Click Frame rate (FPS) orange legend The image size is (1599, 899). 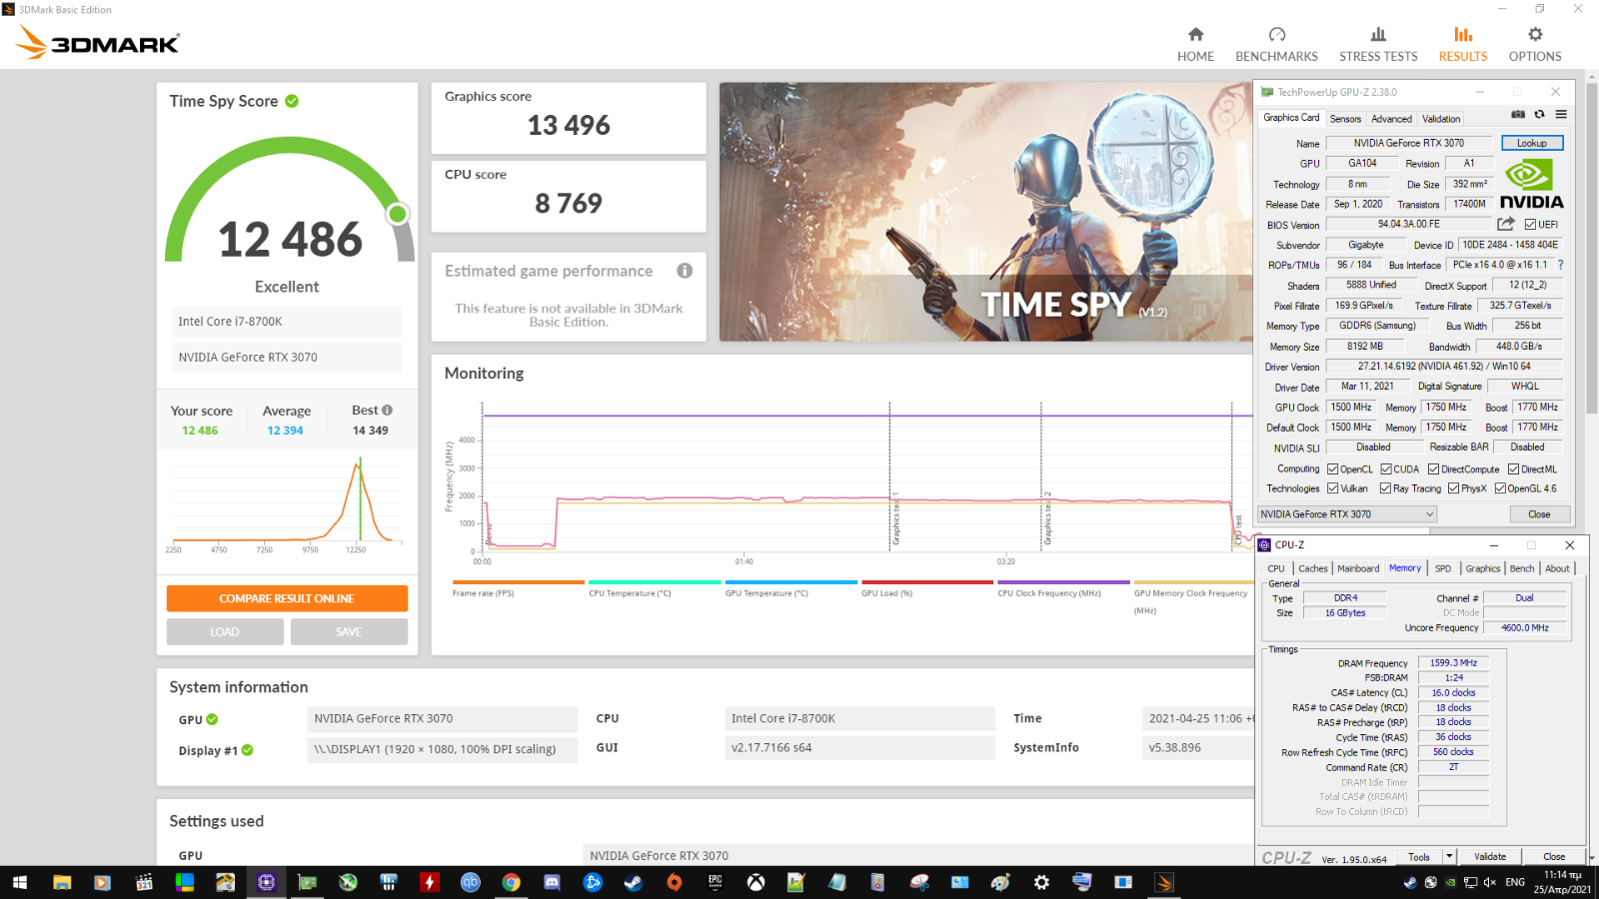pos(518,589)
